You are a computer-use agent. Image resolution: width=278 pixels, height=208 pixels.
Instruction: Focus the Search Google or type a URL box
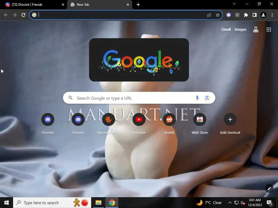tap(139, 98)
